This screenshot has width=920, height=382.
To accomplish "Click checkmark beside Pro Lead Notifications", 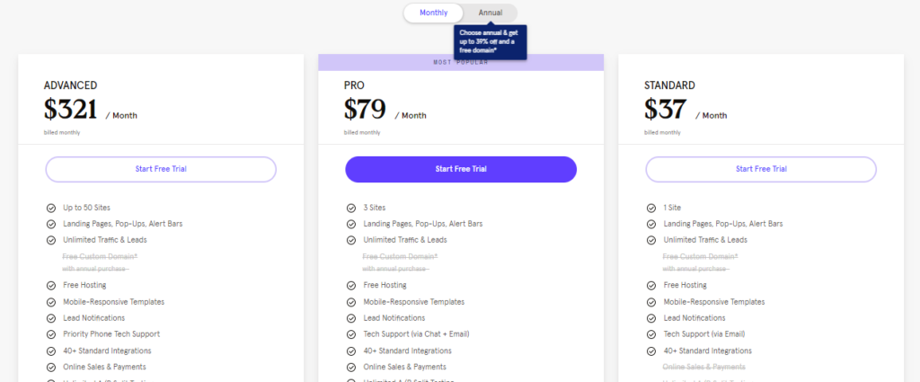I will 351,318.
